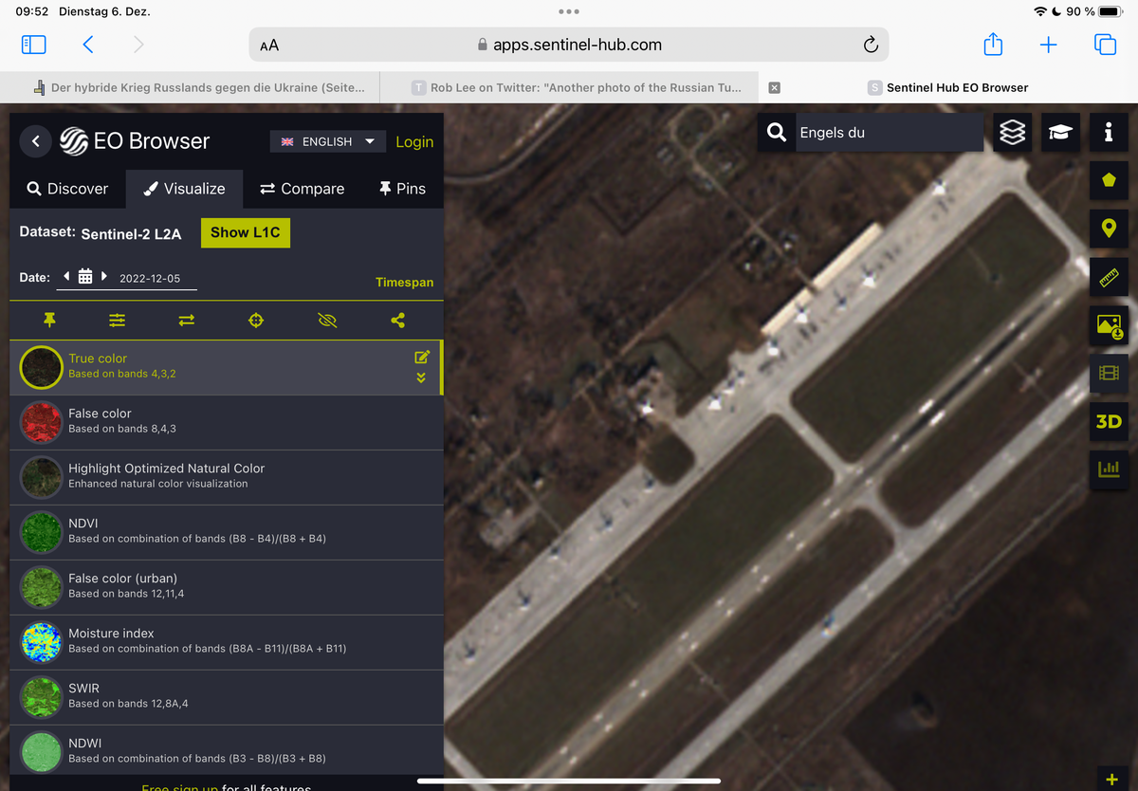Image resolution: width=1138 pixels, height=791 pixels.
Task: Pin the current layer with pin icon
Action: tap(49, 321)
